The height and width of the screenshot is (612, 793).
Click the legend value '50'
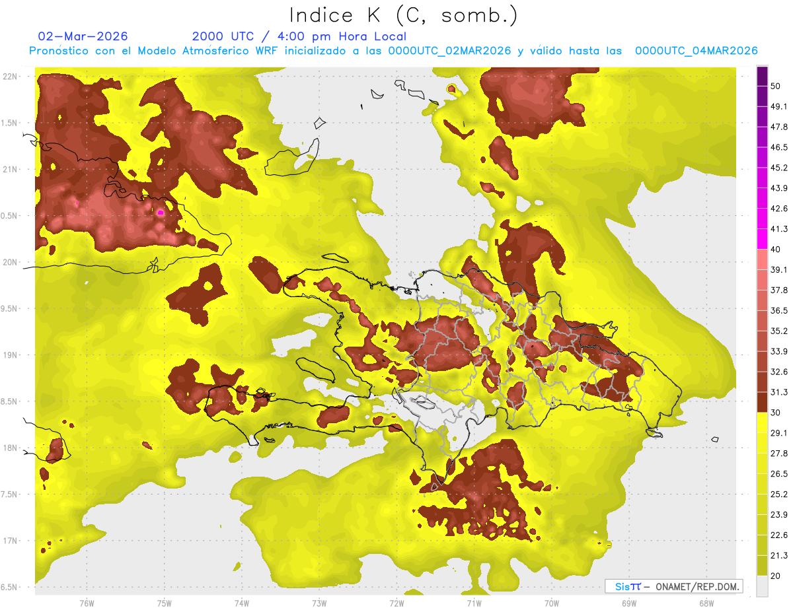[776, 86]
